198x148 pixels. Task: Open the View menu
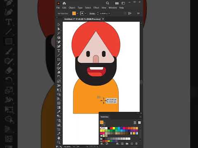pyautogui.click(x=104, y=8)
